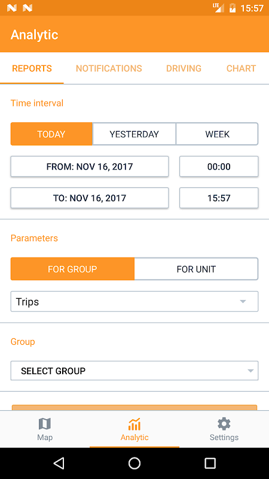The width and height of the screenshot is (269, 479).
Task: Tap the LTE signal icon
Action: click(x=218, y=8)
